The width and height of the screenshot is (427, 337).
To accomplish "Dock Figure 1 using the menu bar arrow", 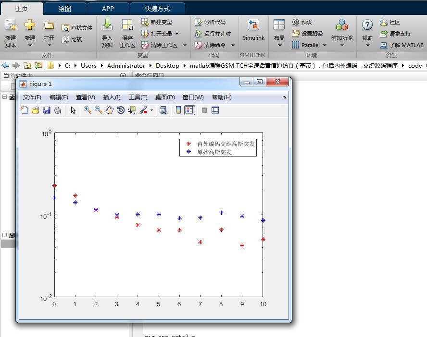I will pos(284,97).
